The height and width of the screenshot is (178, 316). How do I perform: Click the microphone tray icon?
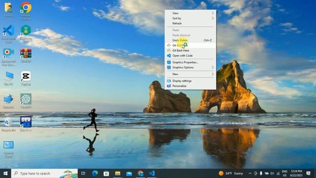(x=261, y=174)
